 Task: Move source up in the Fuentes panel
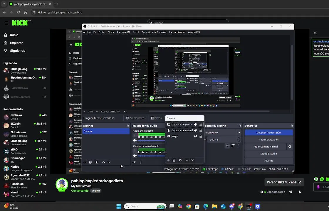click(x=187, y=160)
